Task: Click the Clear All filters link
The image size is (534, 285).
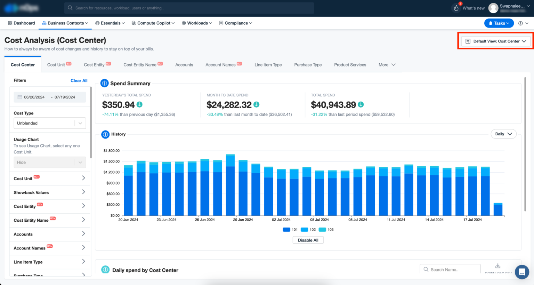Action: (x=79, y=80)
